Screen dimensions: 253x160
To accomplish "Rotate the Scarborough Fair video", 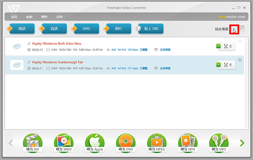I will click(231, 65).
